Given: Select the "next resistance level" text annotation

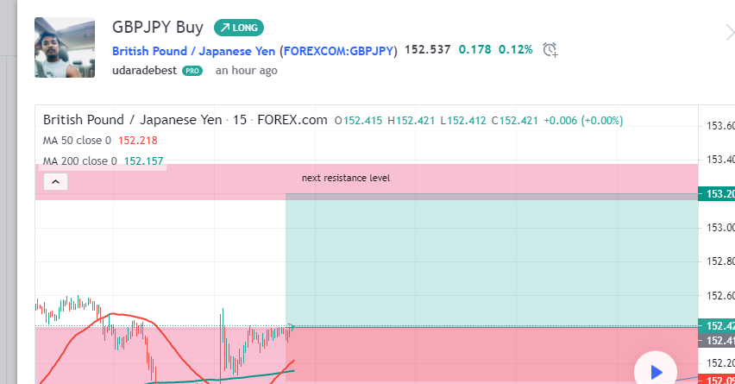Looking at the screenshot, I should pos(346,178).
